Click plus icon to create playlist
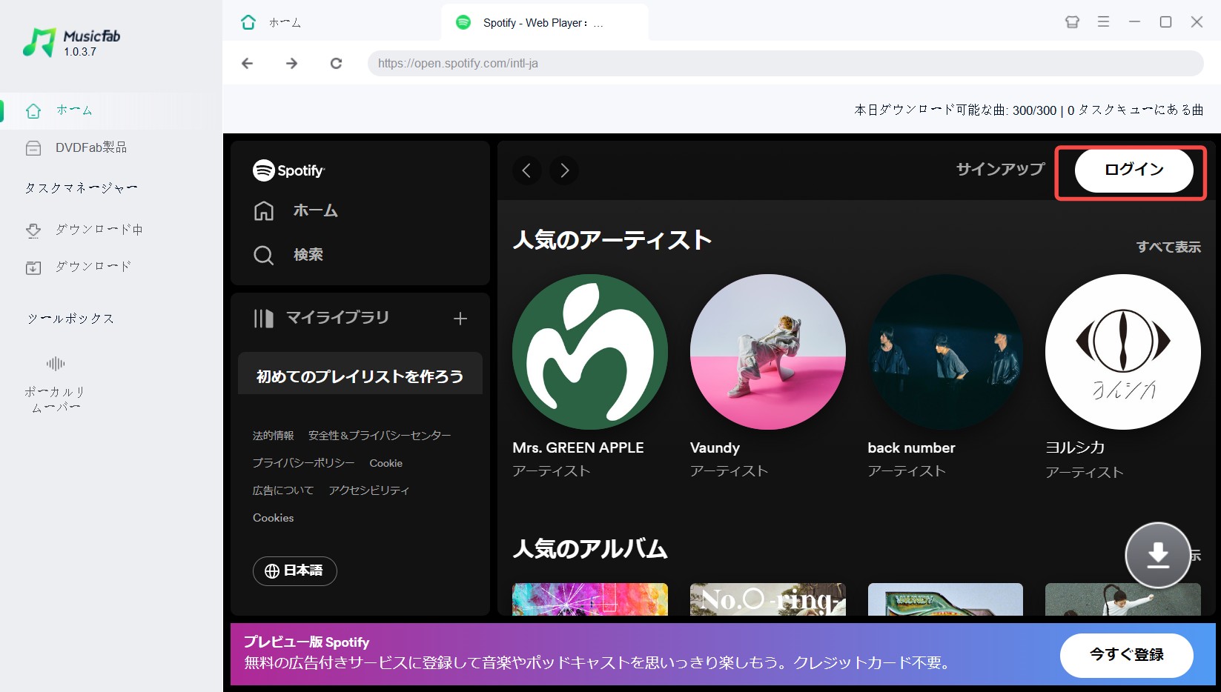 pos(460,319)
